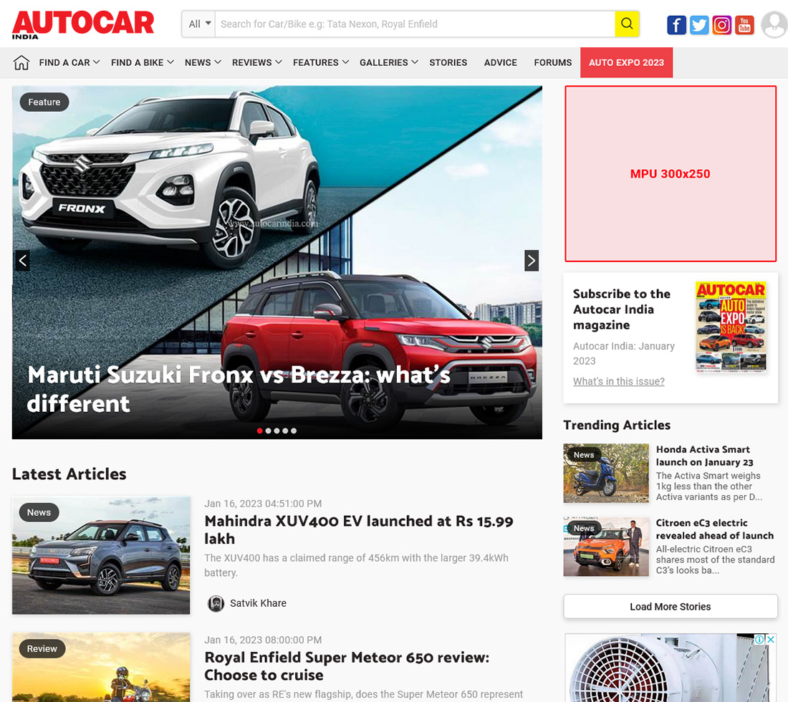
Task: Open the All search category dropdown
Action: (199, 24)
